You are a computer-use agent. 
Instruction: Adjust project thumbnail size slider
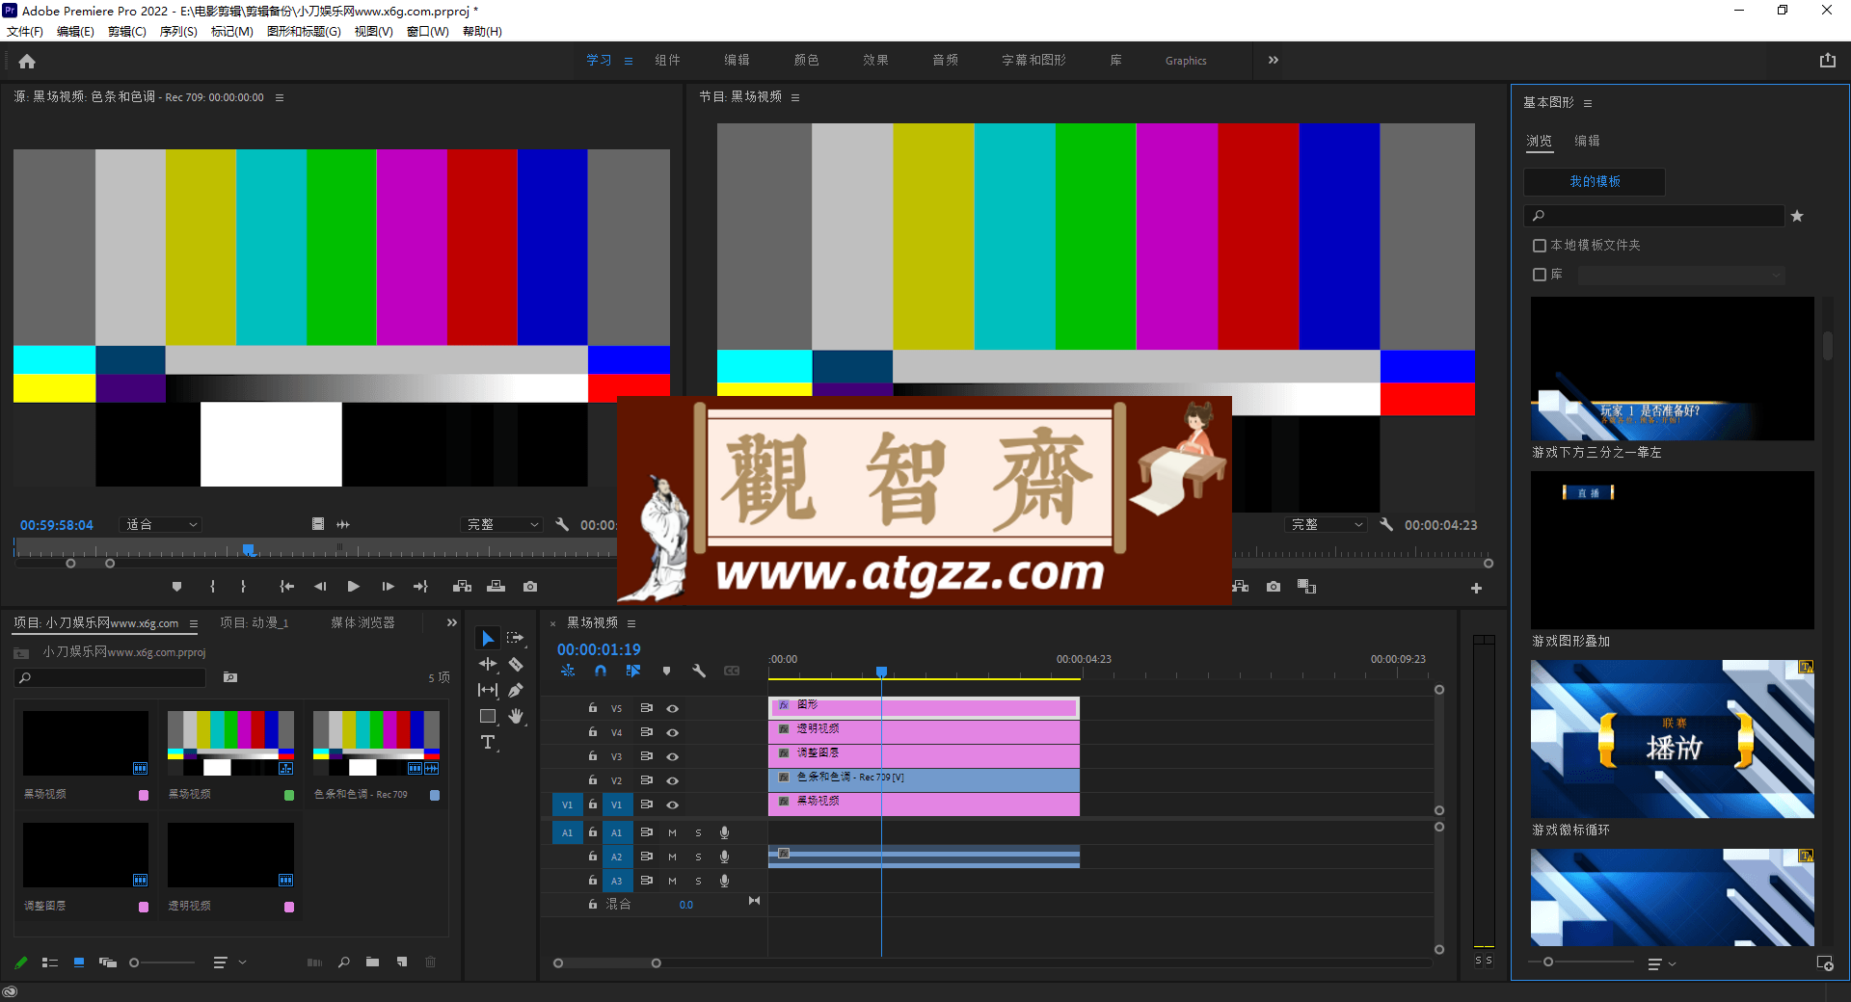click(x=161, y=962)
